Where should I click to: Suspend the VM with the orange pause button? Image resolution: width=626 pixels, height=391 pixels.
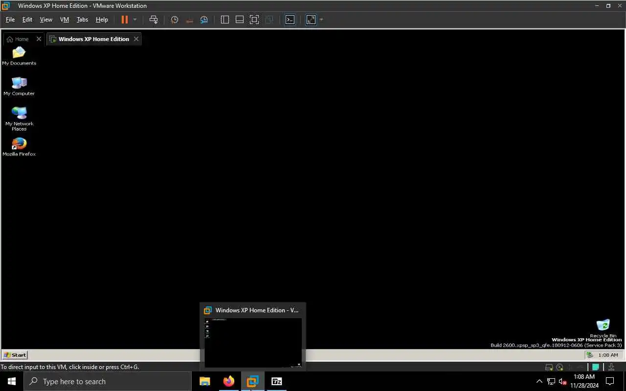[124, 20]
